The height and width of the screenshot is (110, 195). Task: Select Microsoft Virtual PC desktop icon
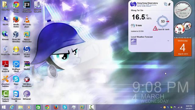point(37,7)
